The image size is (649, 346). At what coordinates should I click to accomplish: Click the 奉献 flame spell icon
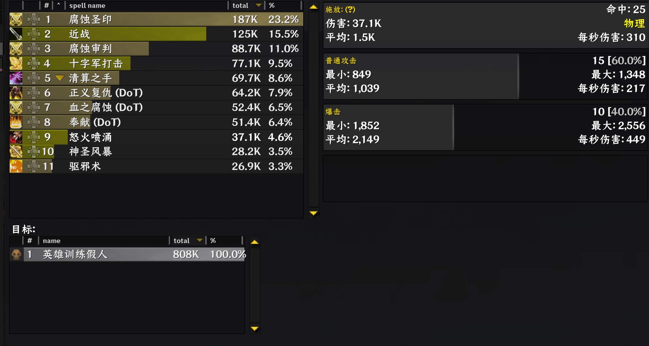[16, 122]
